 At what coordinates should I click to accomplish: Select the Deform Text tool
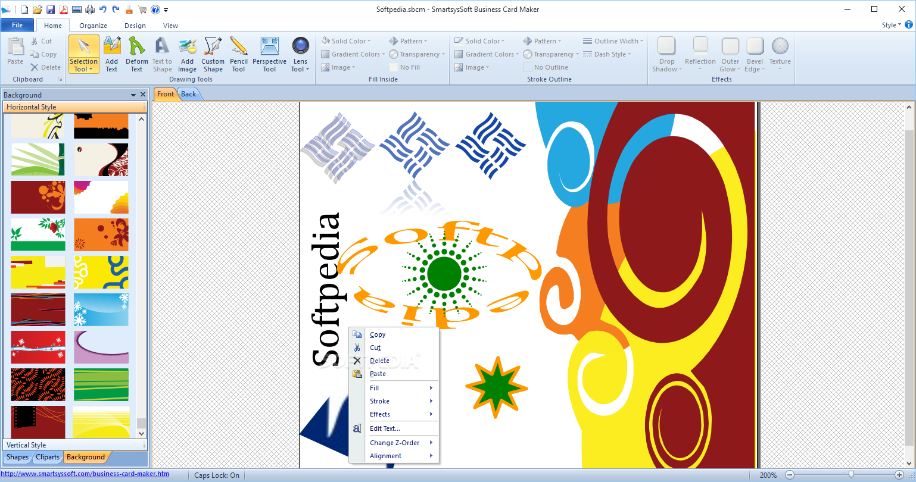(137, 54)
